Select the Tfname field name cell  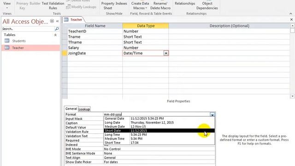click(95, 42)
